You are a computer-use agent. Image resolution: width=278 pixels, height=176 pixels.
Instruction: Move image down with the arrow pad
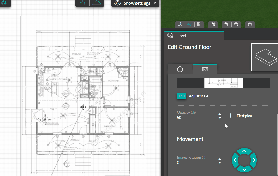click(244, 169)
